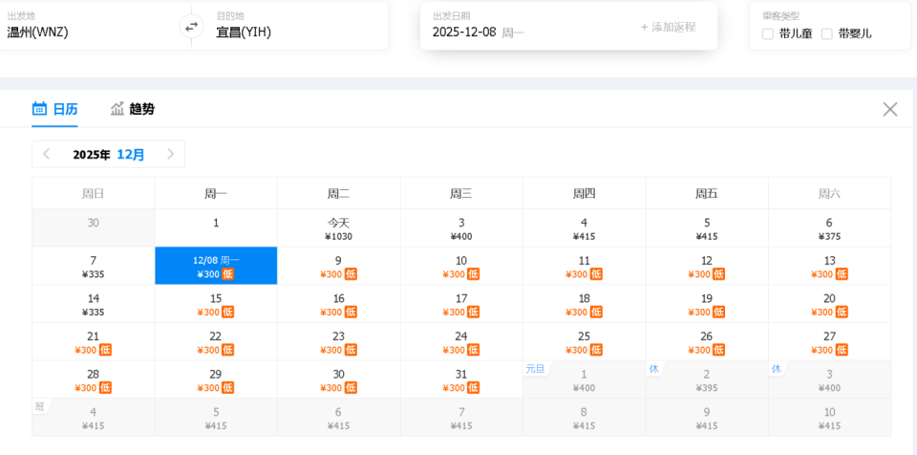Enable the 带儿童 checkbox

click(x=768, y=33)
